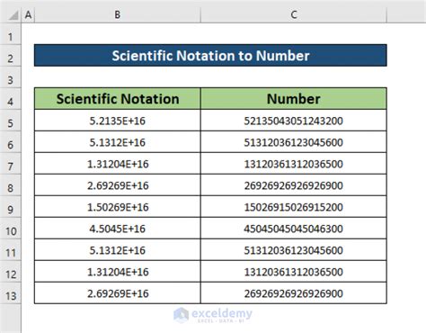Select 26926926926926900 cell in row 8

click(294, 185)
